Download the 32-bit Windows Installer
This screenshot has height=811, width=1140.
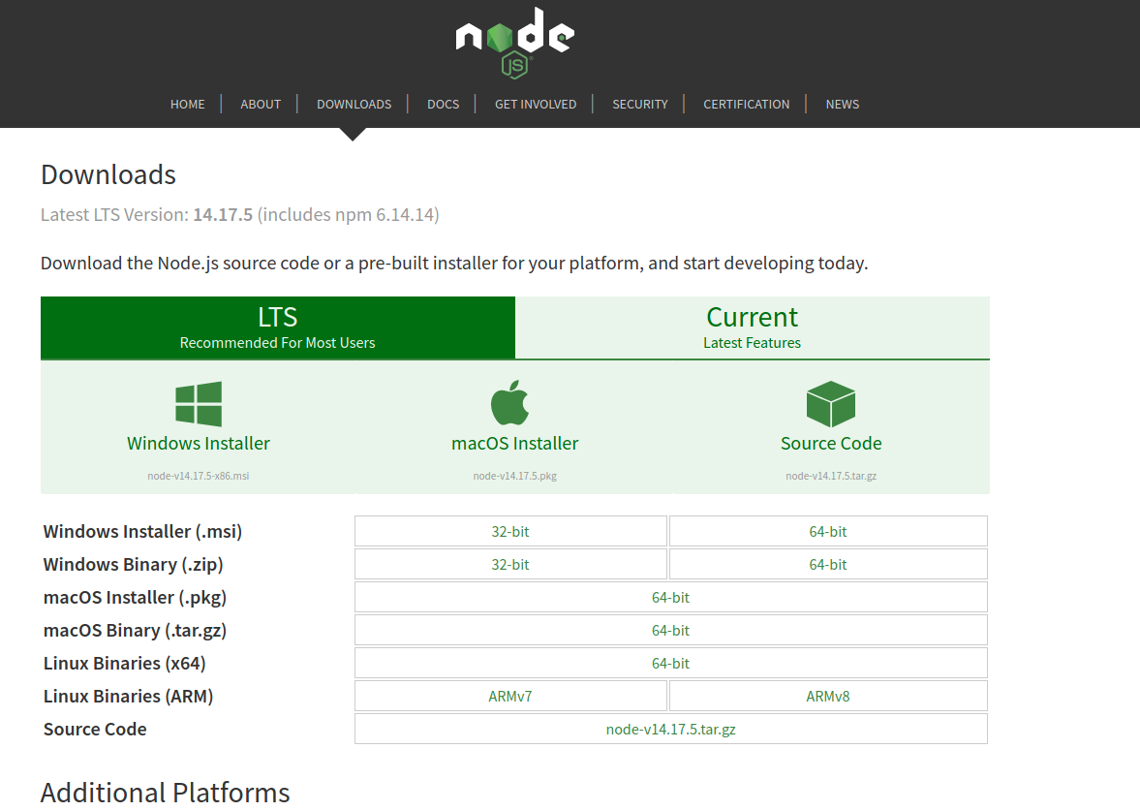pos(510,531)
